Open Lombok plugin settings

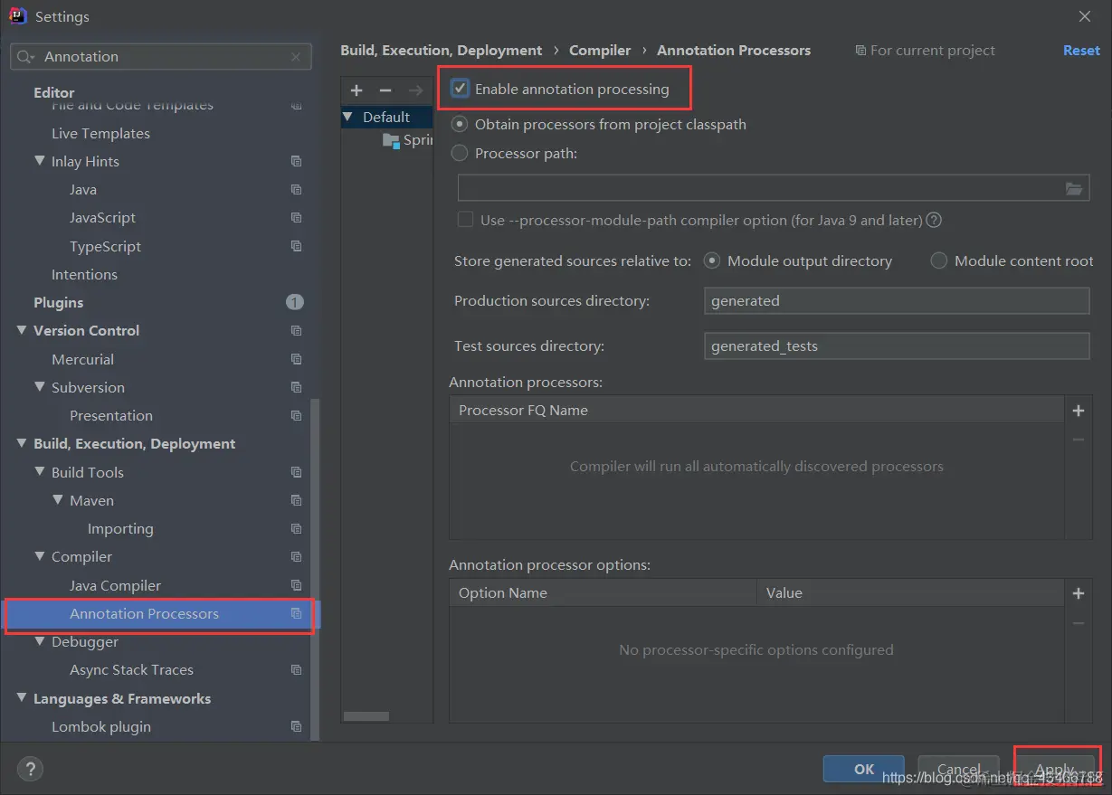coord(101,726)
